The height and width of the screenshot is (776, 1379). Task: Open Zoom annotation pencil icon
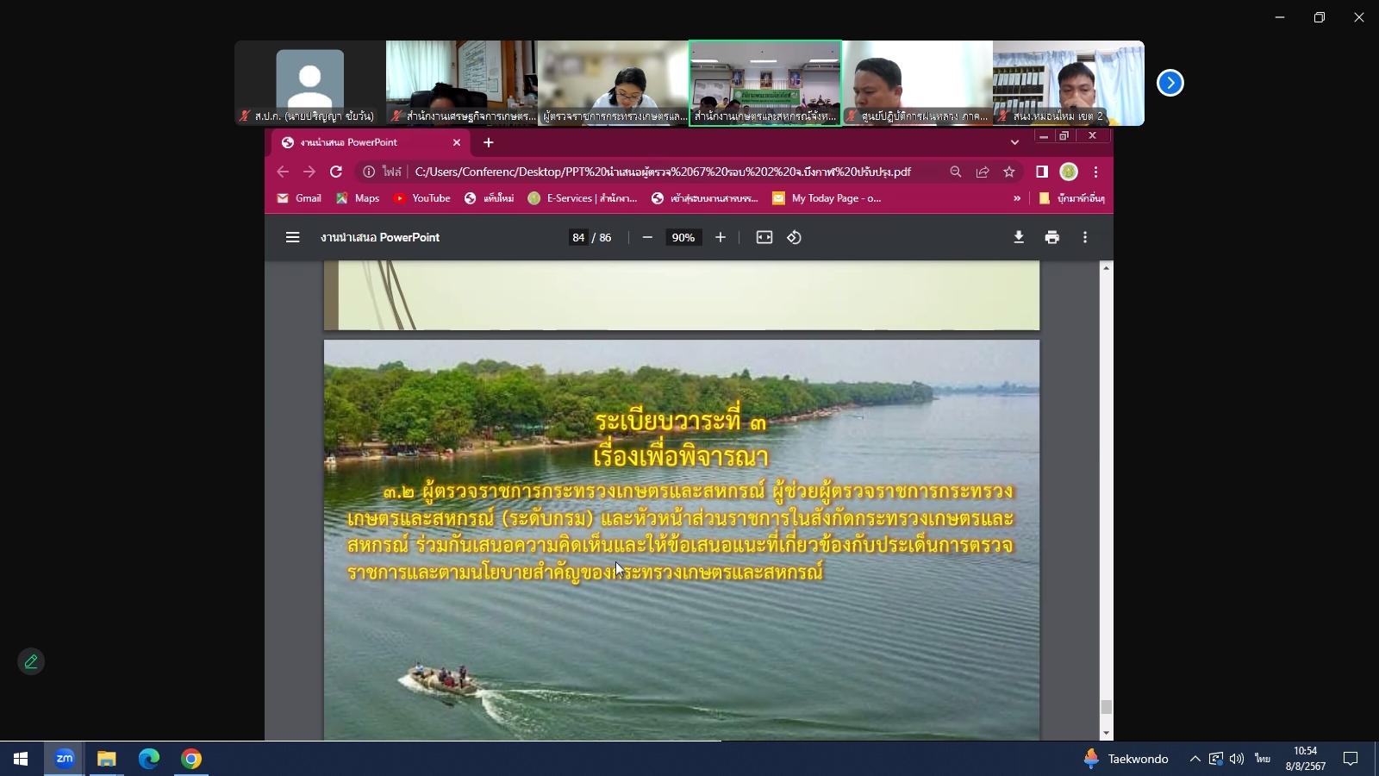pos(31,661)
